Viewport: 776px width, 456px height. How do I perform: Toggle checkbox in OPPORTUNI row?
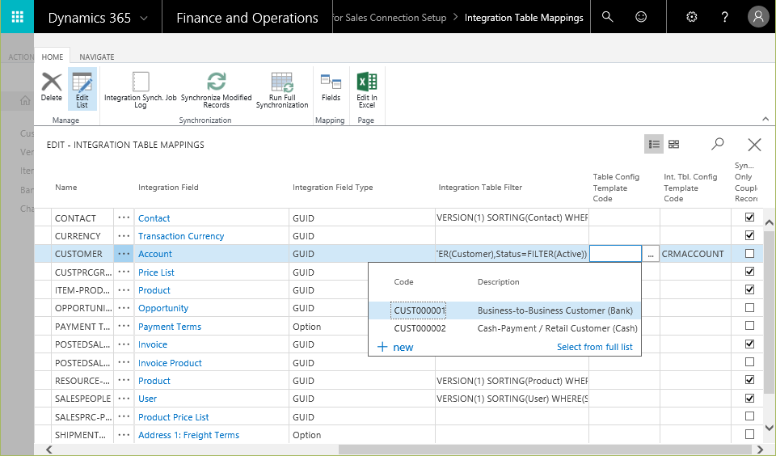tap(750, 307)
